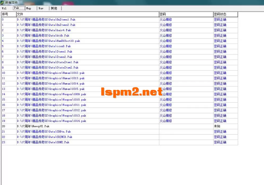The width and height of the screenshot is (264, 185).
Task: Select the Pak tab
Action: coord(19,8)
